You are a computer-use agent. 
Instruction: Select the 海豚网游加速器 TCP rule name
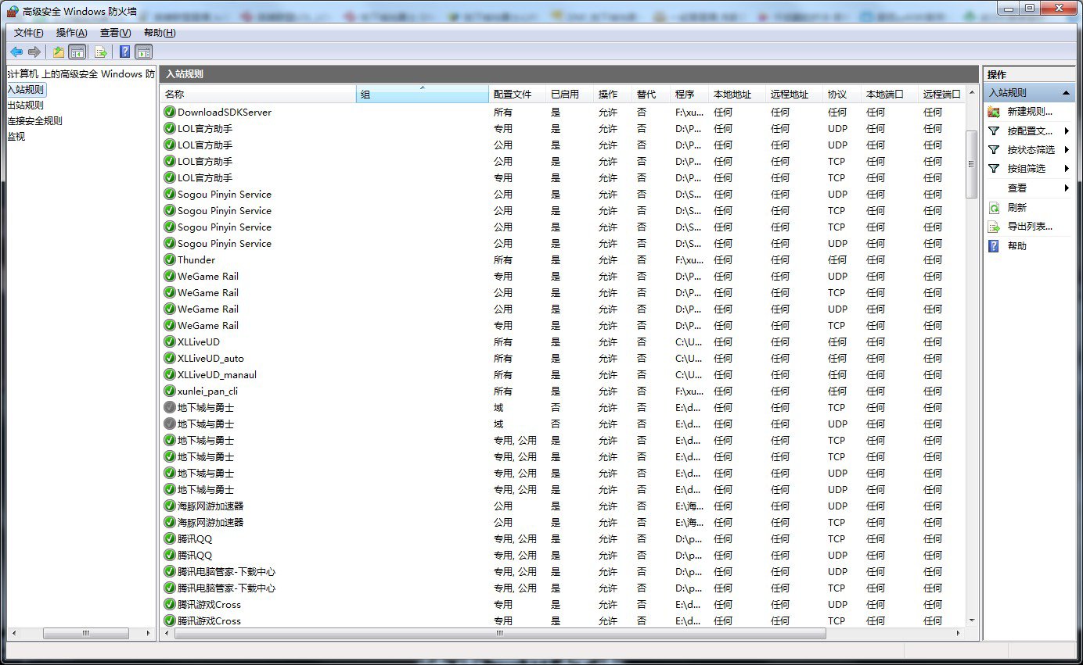coord(210,522)
